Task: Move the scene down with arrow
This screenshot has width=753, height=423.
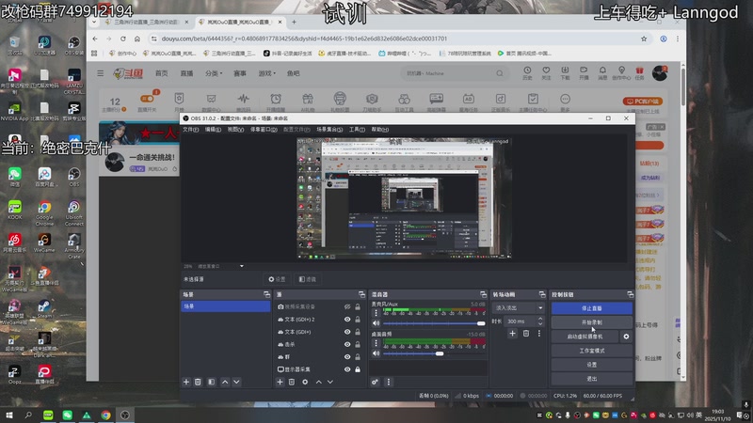Action: click(x=236, y=382)
